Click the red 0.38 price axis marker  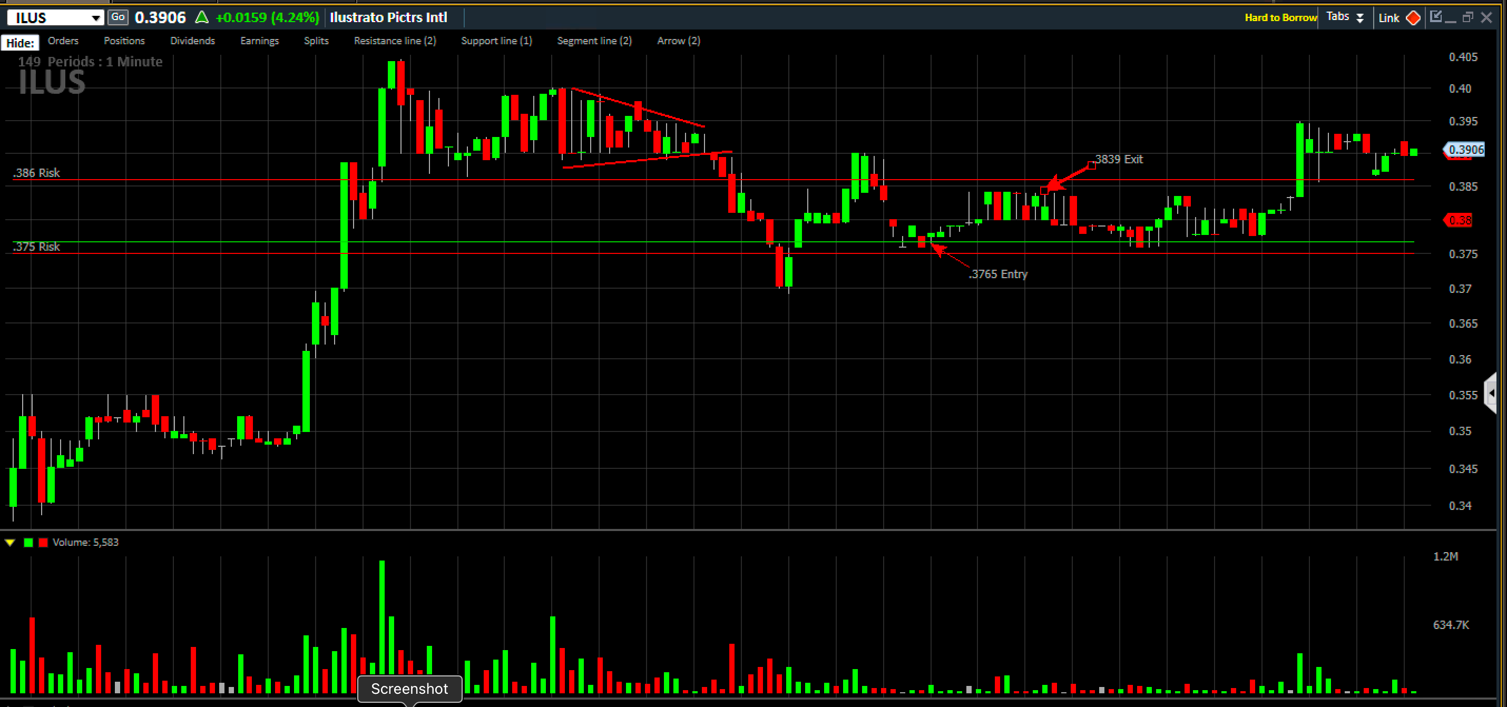coord(1460,220)
